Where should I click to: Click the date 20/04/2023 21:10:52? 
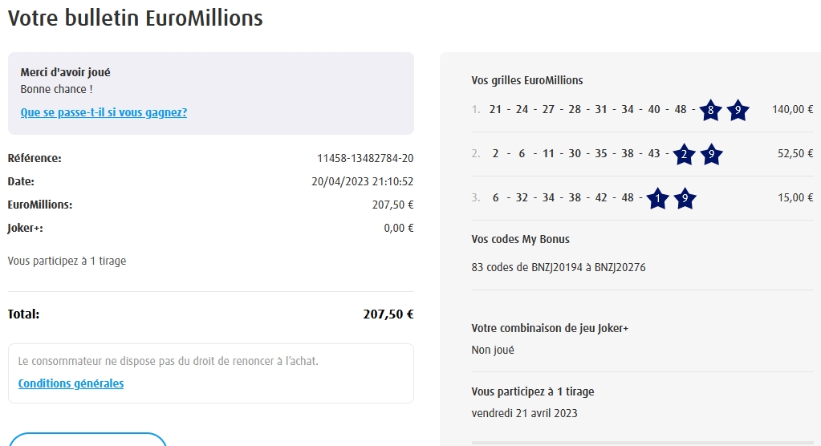click(x=362, y=181)
